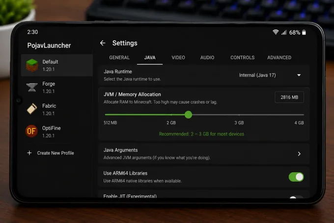Click the Fabric profile icon
This screenshot has height=223, width=334.
[32, 109]
